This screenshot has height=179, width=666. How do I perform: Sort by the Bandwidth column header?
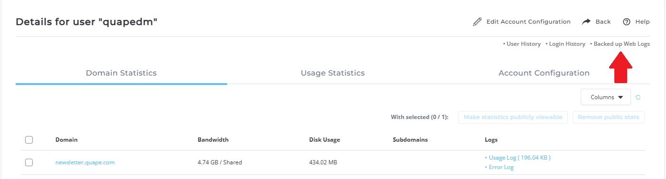click(213, 140)
